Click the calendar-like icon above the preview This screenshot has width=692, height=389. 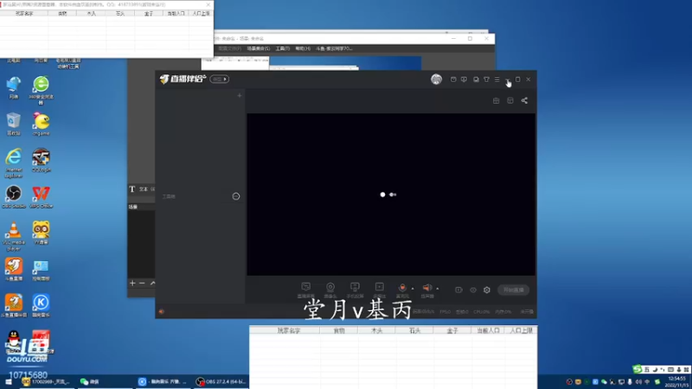[496, 100]
